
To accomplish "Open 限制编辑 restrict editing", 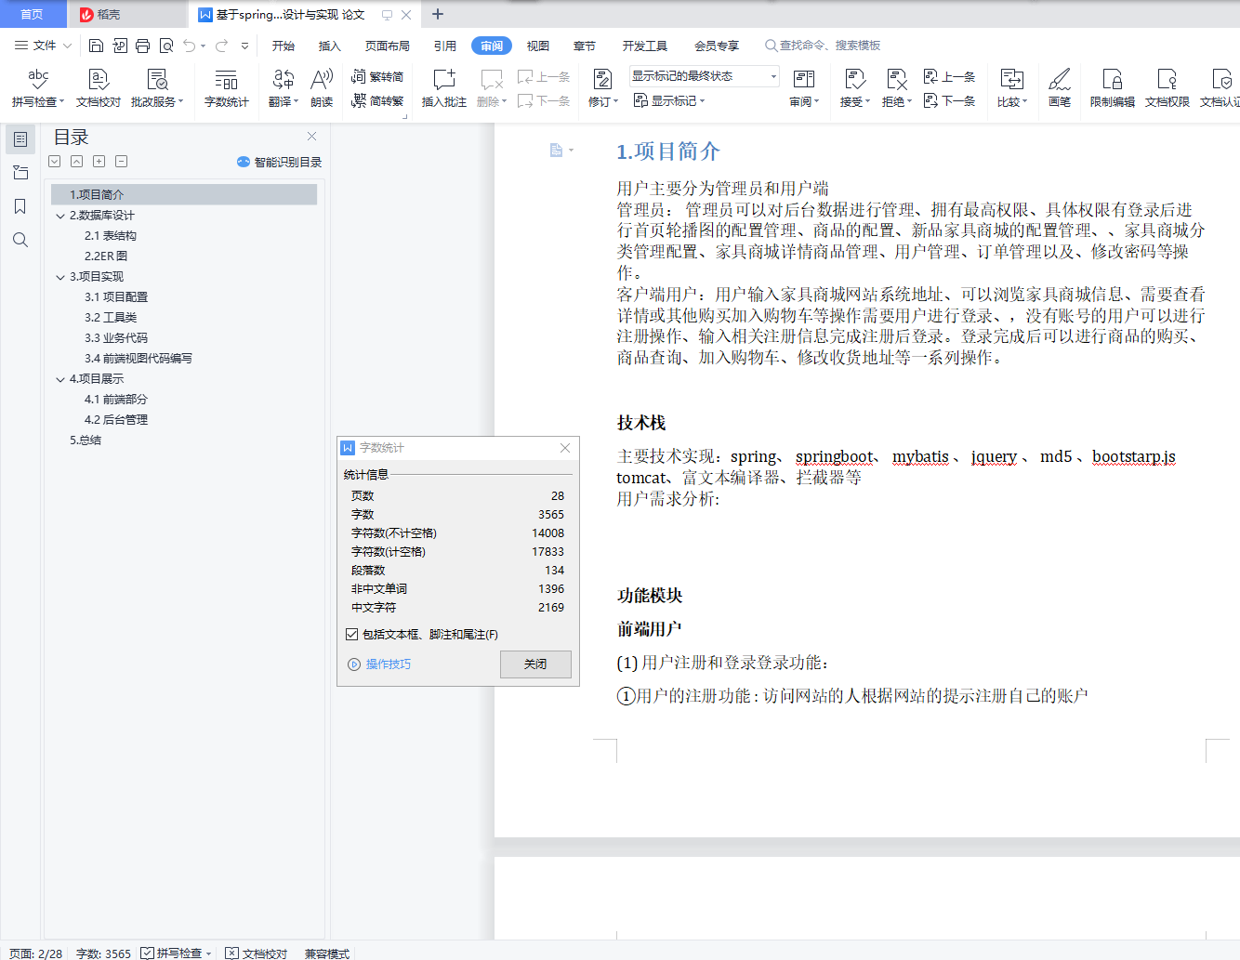I will pos(1113,88).
